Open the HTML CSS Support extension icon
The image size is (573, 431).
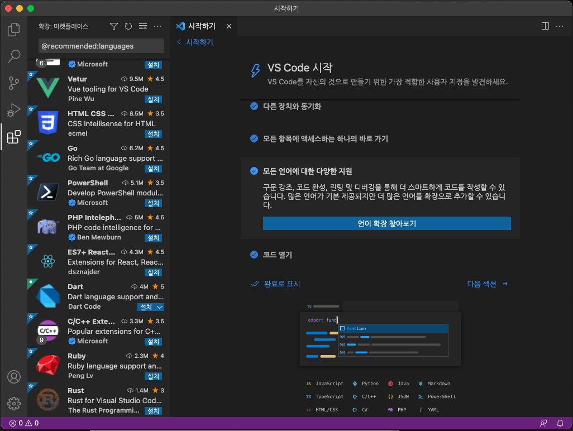click(48, 122)
